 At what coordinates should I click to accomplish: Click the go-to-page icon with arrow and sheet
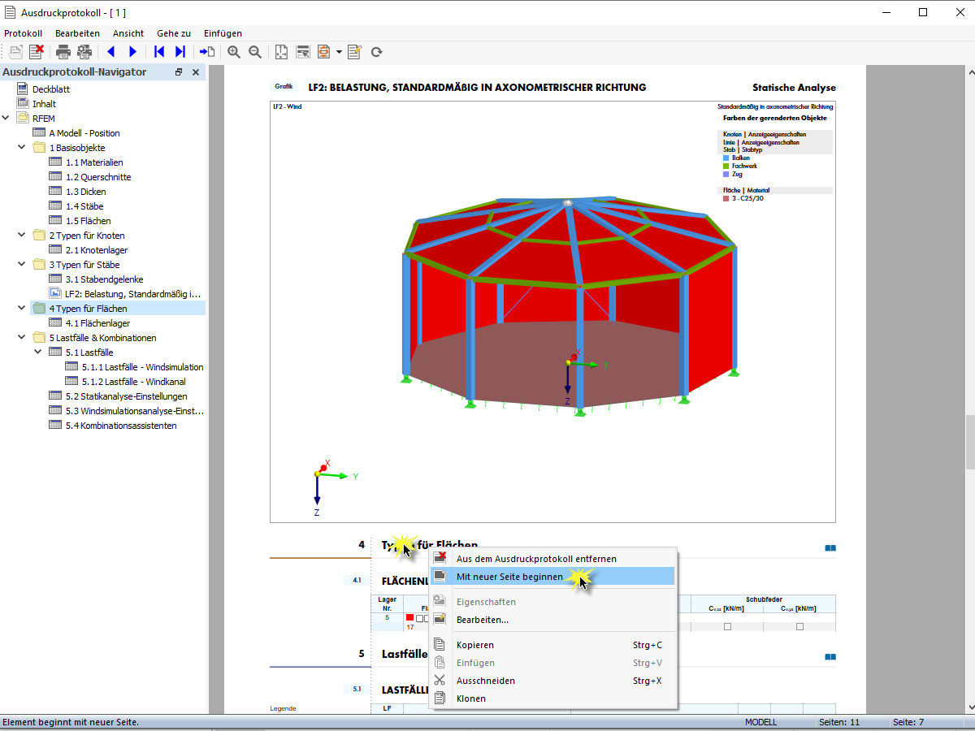(207, 52)
